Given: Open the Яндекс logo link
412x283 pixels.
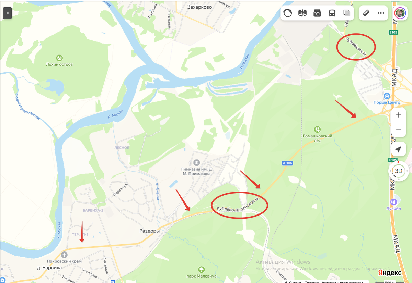Looking at the screenshot, I should click(x=390, y=273).
